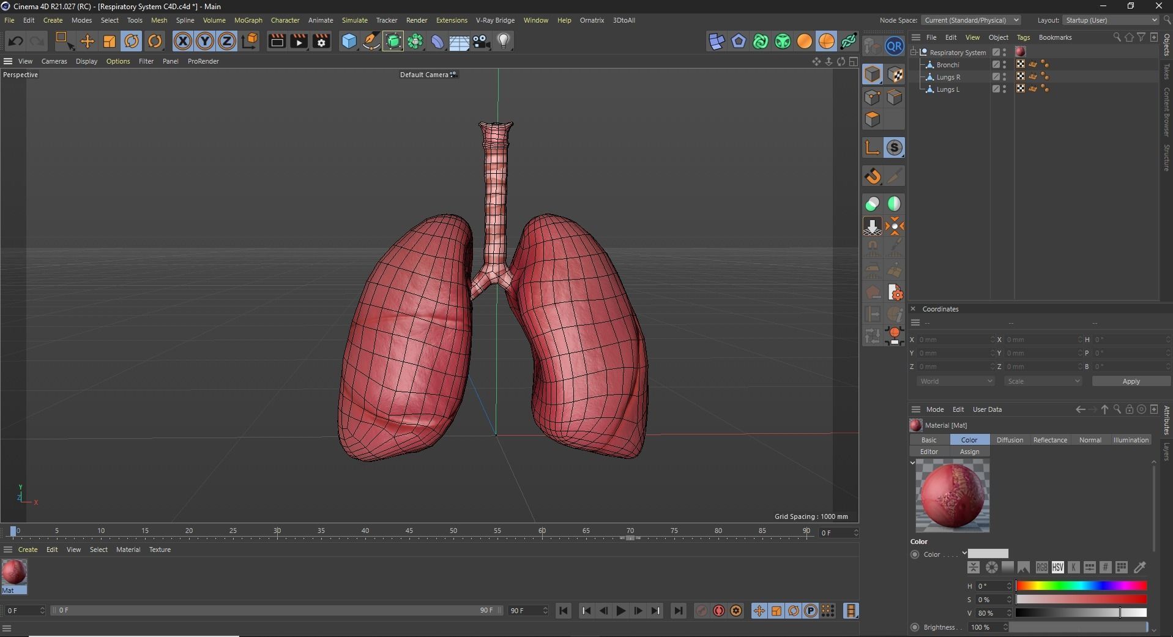Open the Render to Picture Viewer icon
Image resolution: width=1173 pixels, height=637 pixels.
pos(299,42)
